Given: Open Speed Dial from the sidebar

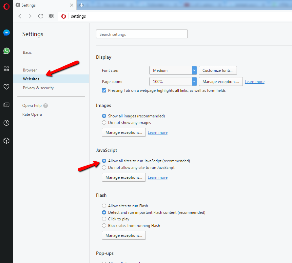Looking at the screenshot, I should click(7, 69).
